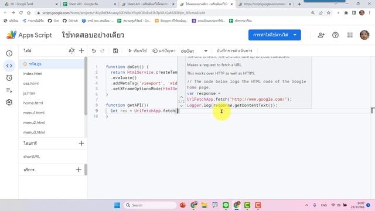375x211 pixels.
Task: Click the Debug button in toolbar
Action: pyautogui.click(x=164, y=51)
